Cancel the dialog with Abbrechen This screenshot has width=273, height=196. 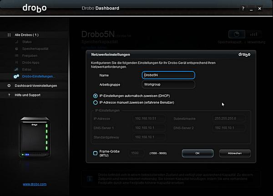coord(235,153)
